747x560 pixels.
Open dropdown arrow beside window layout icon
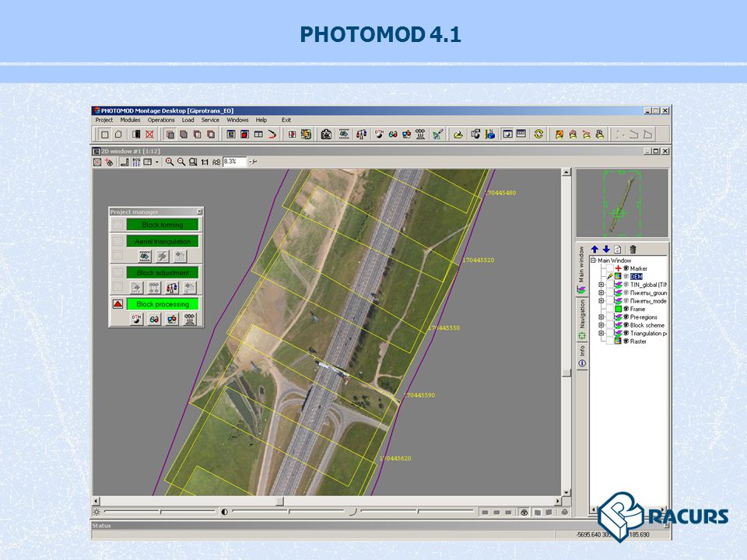pyautogui.click(x=156, y=162)
